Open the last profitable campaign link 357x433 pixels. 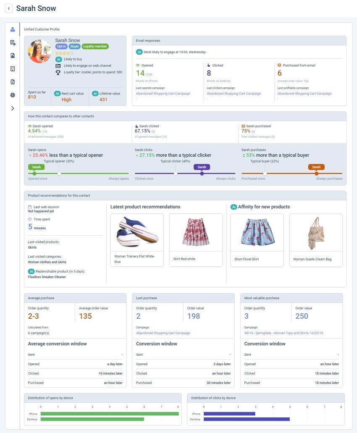(x=304, y=94)
